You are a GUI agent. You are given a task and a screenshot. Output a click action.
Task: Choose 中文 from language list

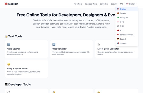(127, 30)
